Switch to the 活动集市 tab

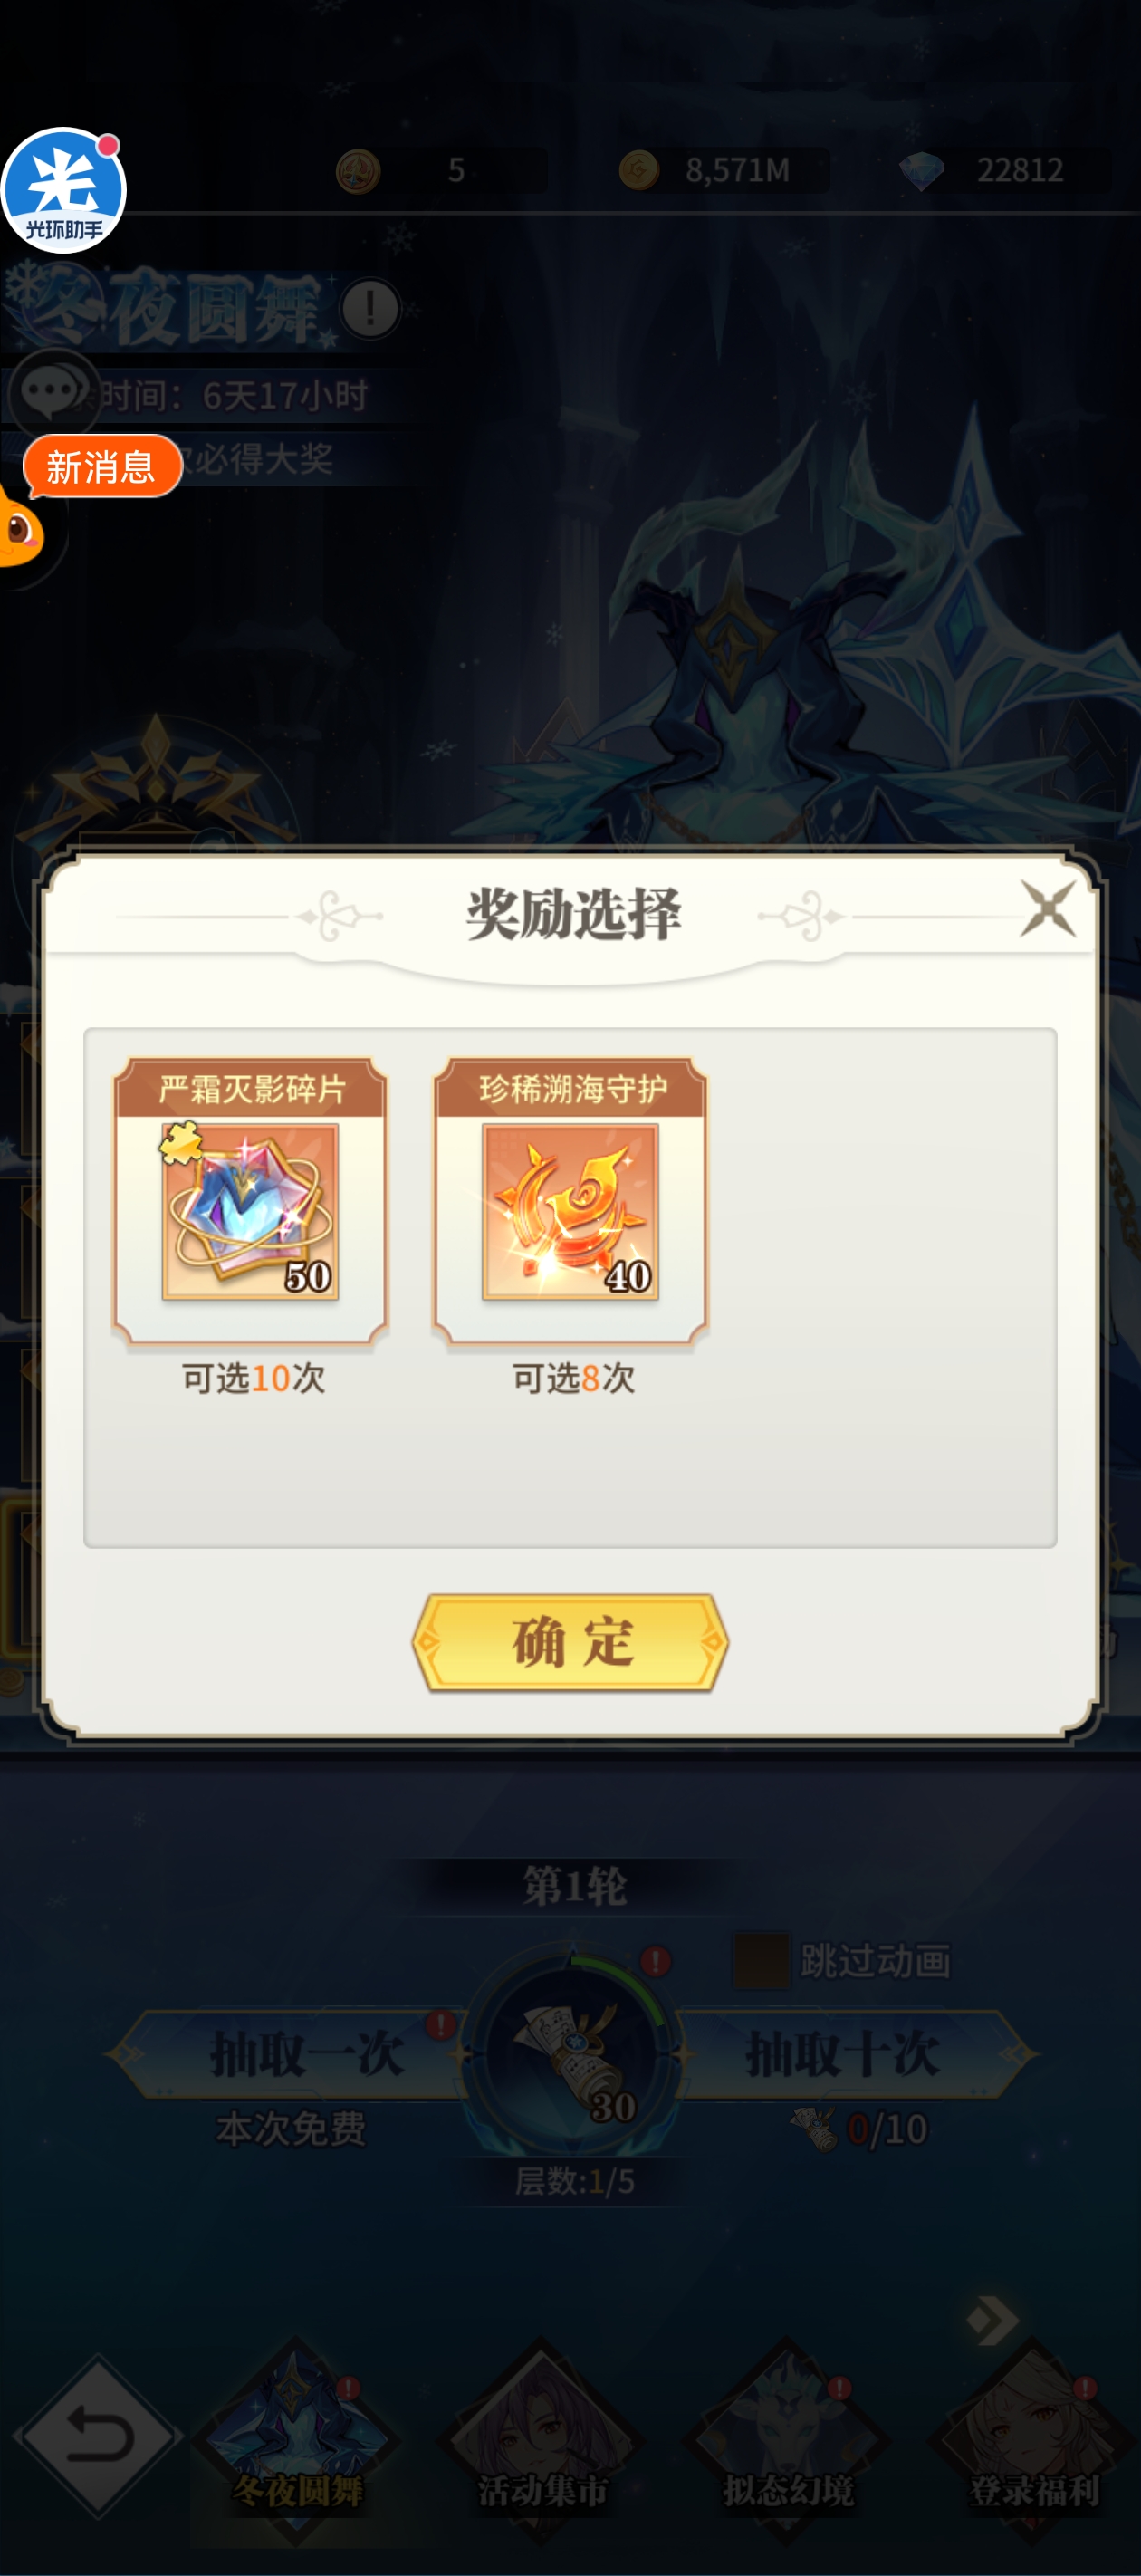542,2438
